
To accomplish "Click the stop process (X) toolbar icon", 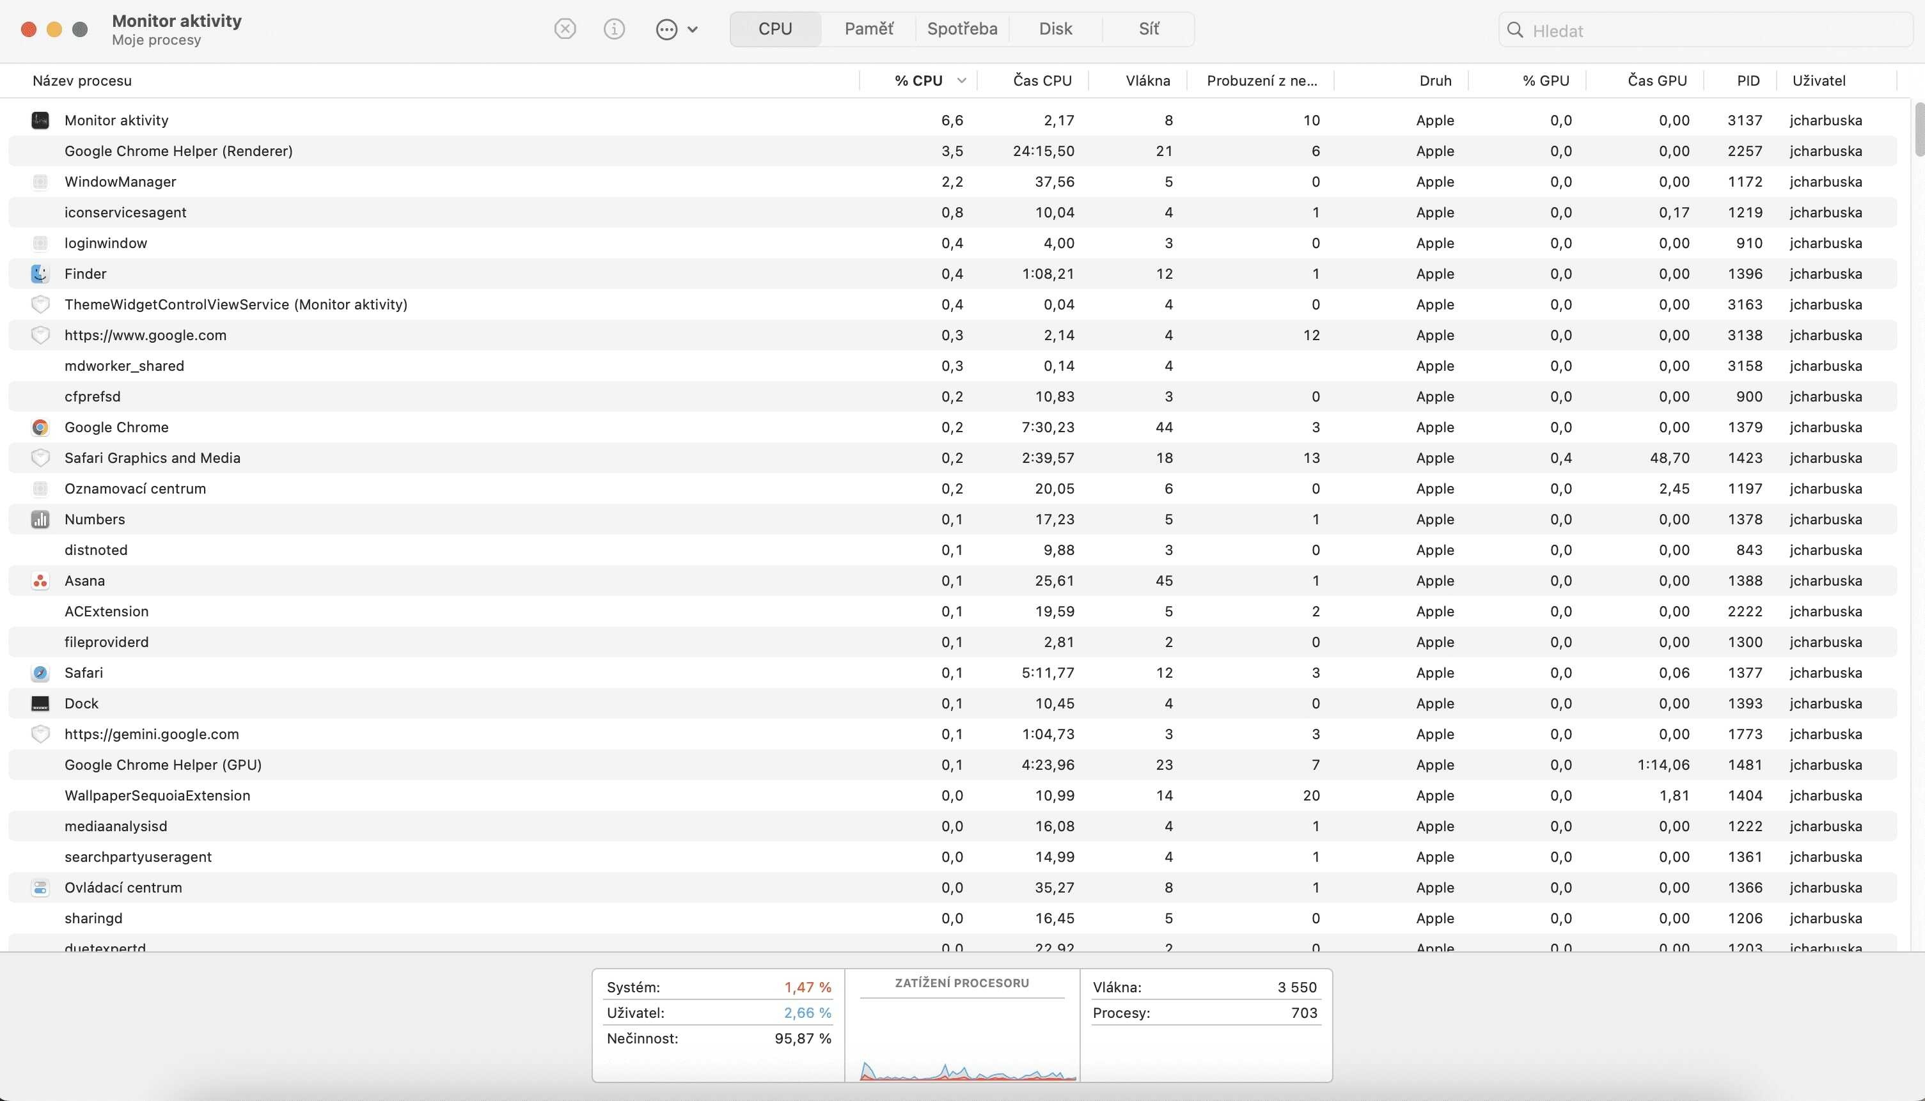I will 565,29.
